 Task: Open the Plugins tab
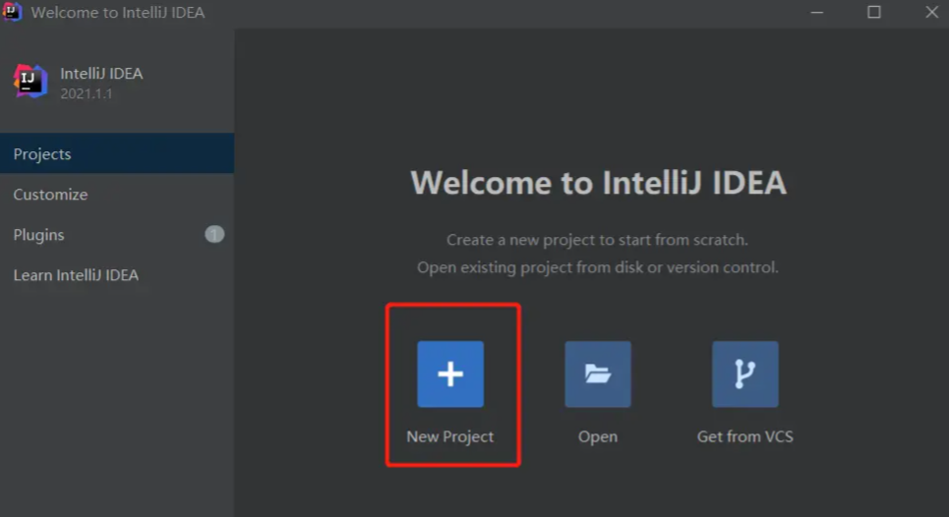(x=117, y=235)
